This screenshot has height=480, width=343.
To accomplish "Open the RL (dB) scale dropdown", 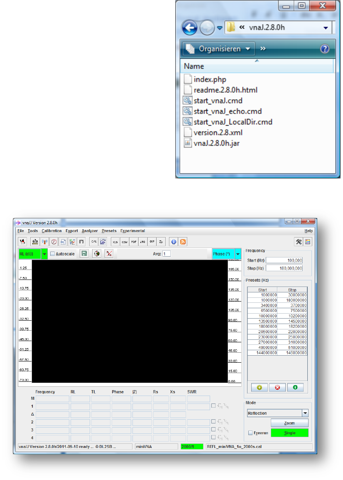I will tap(44, 254).
